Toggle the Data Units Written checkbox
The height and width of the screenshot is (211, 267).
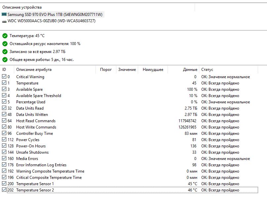tap(4, 114)
